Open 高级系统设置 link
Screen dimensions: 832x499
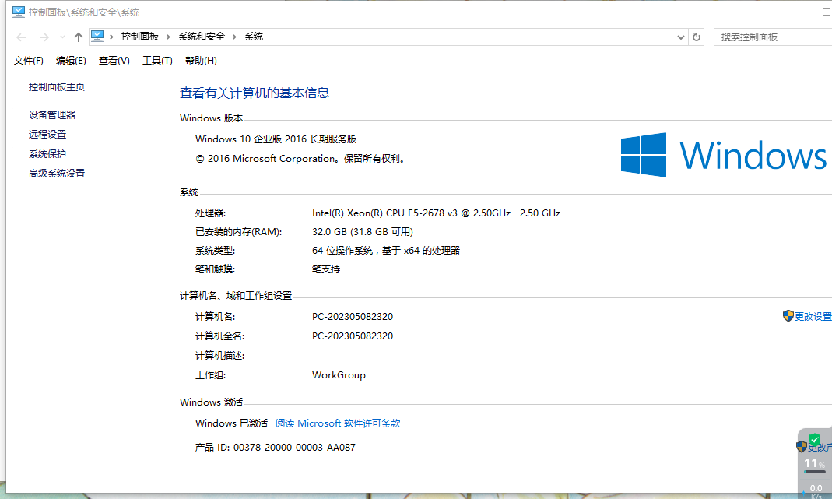tap(57, 173)
